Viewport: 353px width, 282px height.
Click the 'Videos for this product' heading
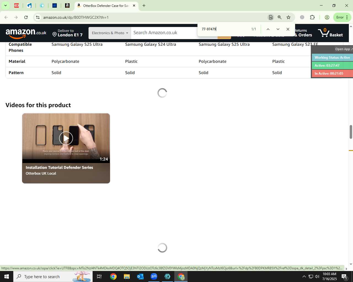38,105
